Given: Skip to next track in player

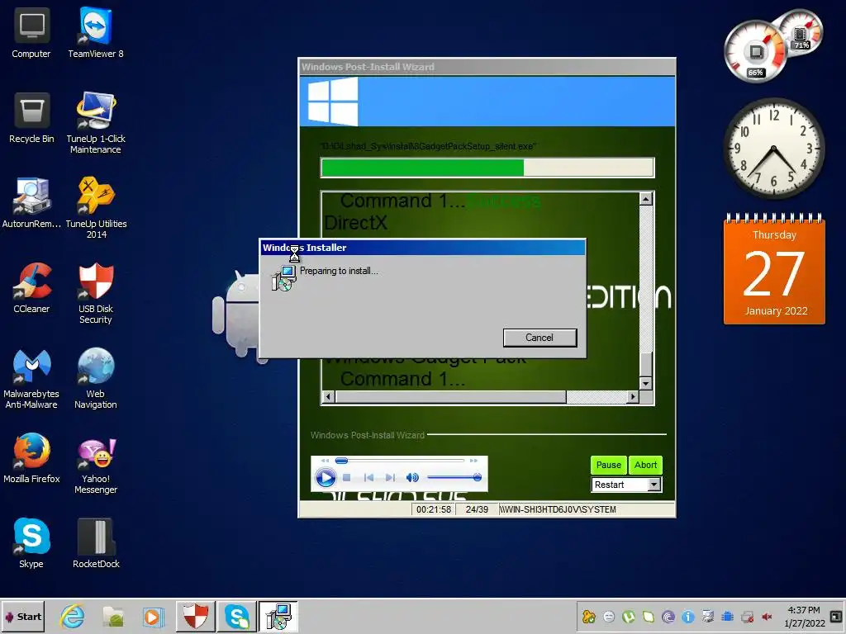Looking at the screenshot, I should pyautogui.click(x=390, y=478).
